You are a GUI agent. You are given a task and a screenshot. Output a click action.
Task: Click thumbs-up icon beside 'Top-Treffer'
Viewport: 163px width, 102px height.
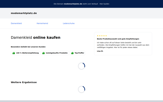72,53
